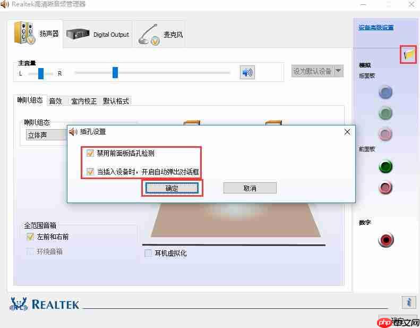Select the 音效 sound effects sub-tab
420x328 pixels.
click(56, 101)
